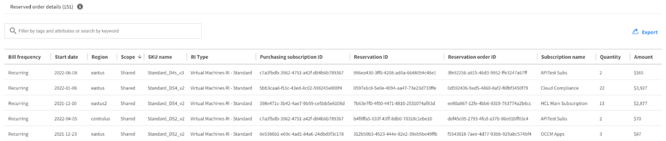Image resolution: width=666 pixels, height=141 pixels.
Task: Sort by Subscription name column header
Action: (x=563, y=57)
